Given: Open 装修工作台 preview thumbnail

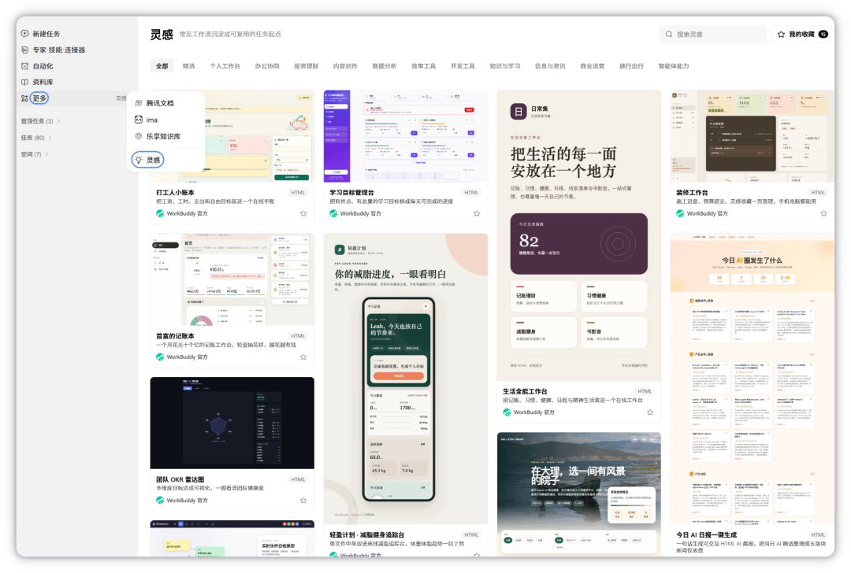Looking at the screenshot, I should click(x=752, y=137).
